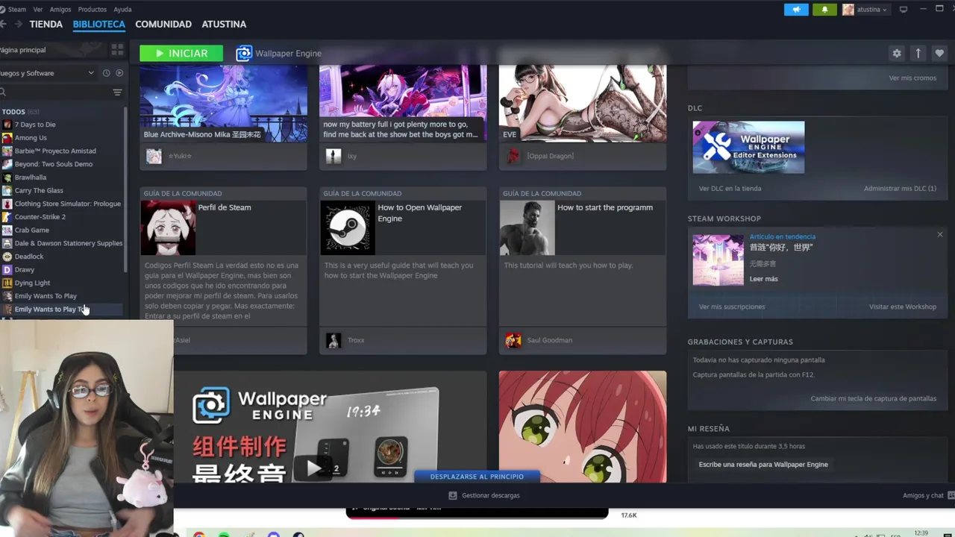
Task: Click the blue megaphone announcements icon
Action: (x=797, y=10)
